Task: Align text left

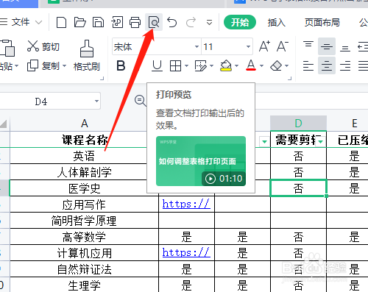Action: coord(308,65)
